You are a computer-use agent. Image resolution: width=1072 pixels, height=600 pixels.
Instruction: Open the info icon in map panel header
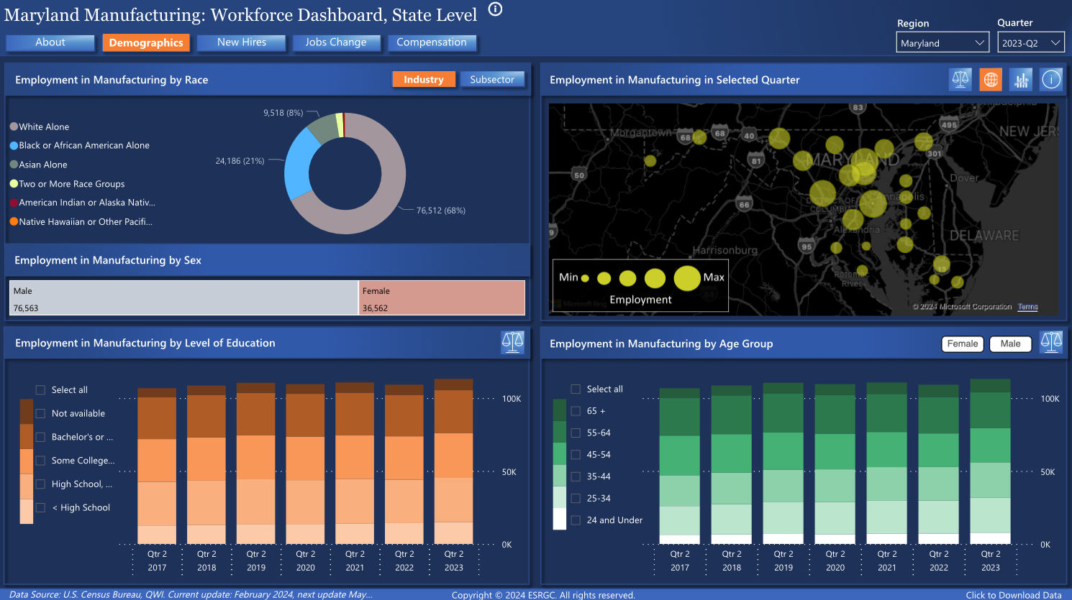1051,80
